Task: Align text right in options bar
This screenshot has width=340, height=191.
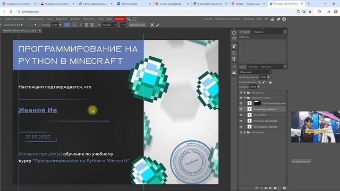Action: coord(91,25)
